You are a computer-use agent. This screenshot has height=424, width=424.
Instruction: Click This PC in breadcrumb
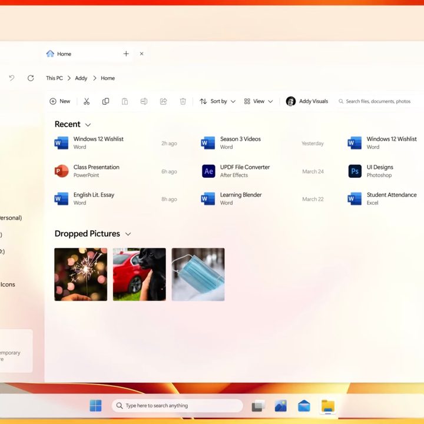pos(54,78)
